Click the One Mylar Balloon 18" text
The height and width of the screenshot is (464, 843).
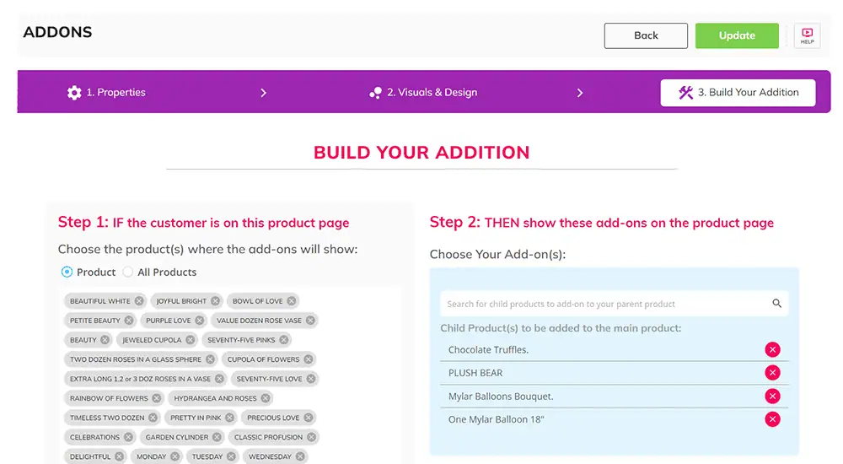[x=497, y=420]
